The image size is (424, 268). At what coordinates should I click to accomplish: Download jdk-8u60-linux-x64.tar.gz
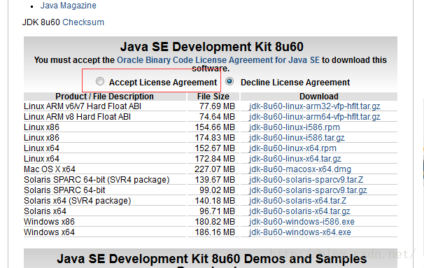[x=295, y=159]
